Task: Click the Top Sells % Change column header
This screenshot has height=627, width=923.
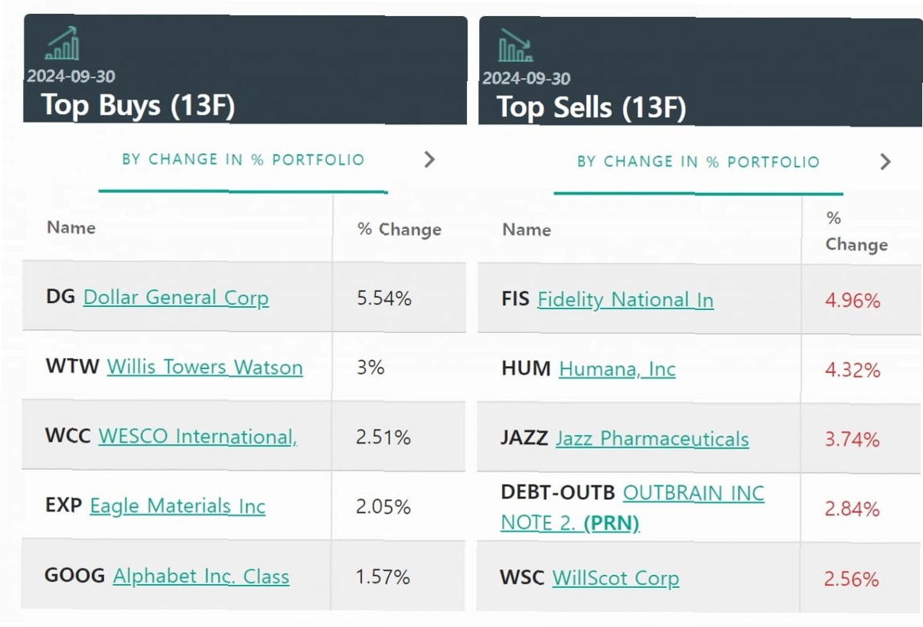Action: coord(856,232)
